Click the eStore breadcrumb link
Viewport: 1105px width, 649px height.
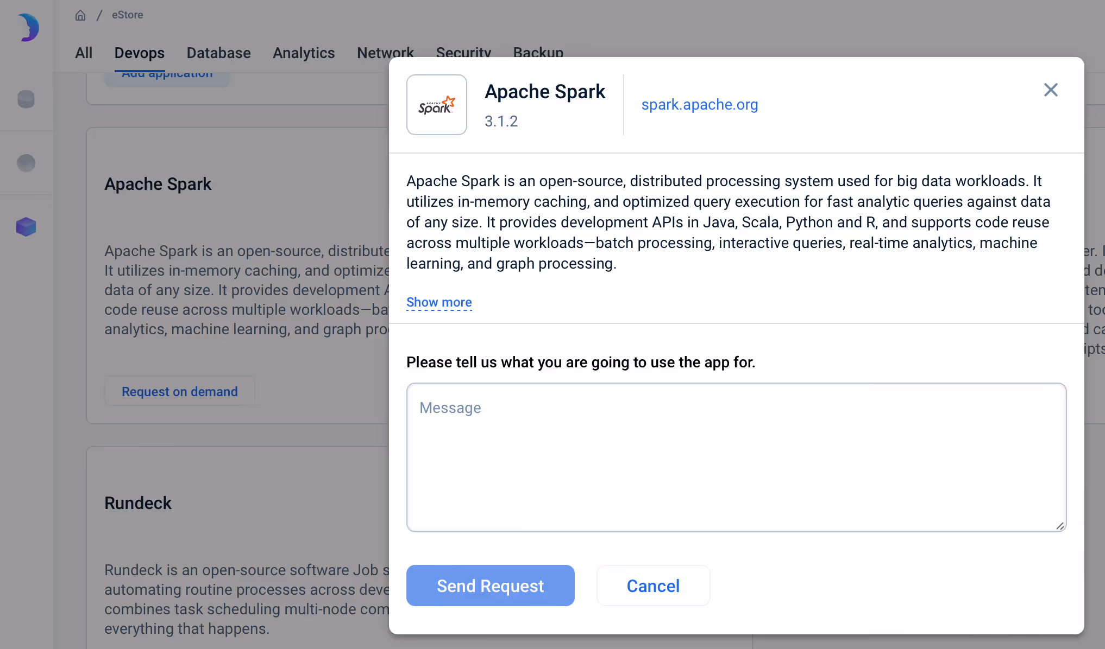click(x=127, y=15)
